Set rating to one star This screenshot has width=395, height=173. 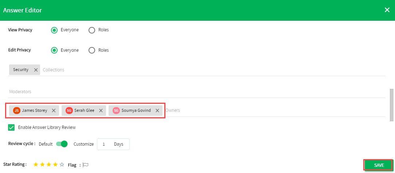pyautogui.click(x=36, y=165)
